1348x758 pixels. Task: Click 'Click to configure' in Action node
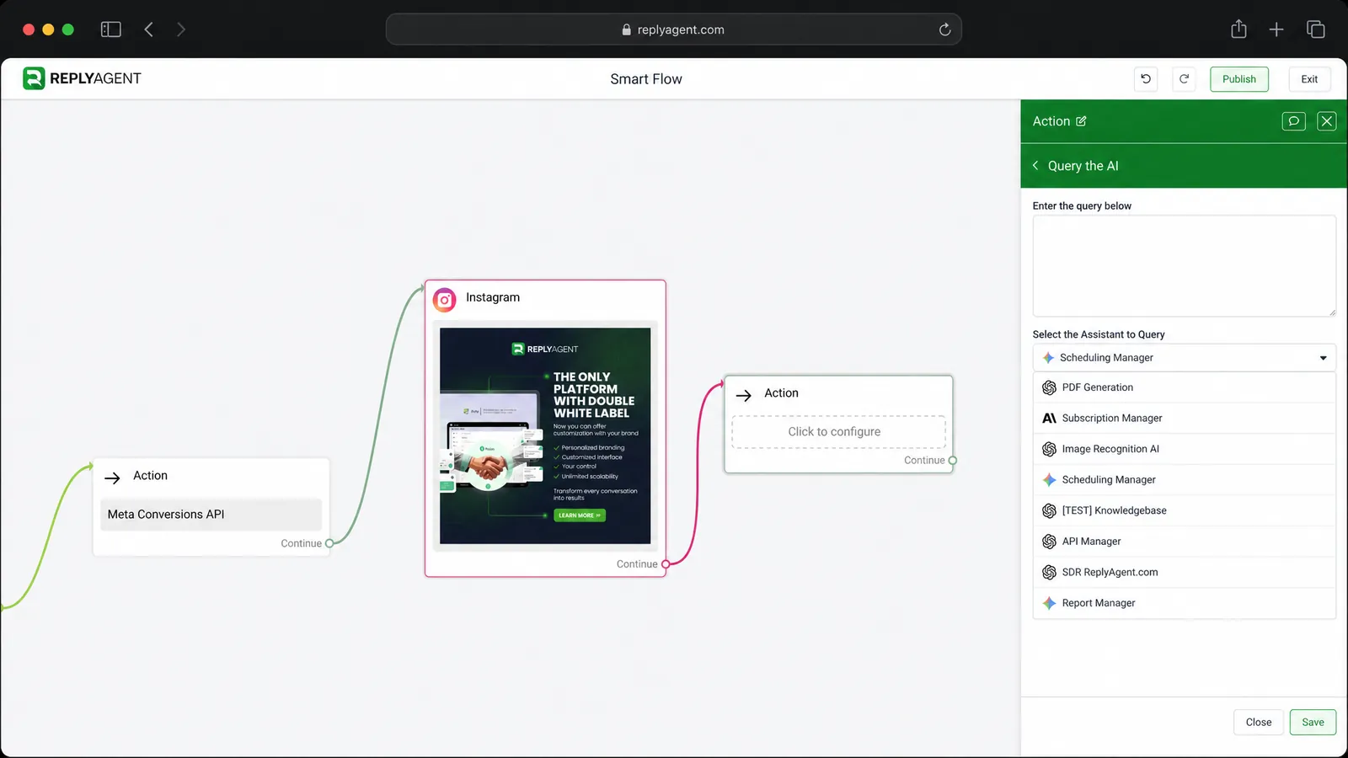[x=838, y=432]
